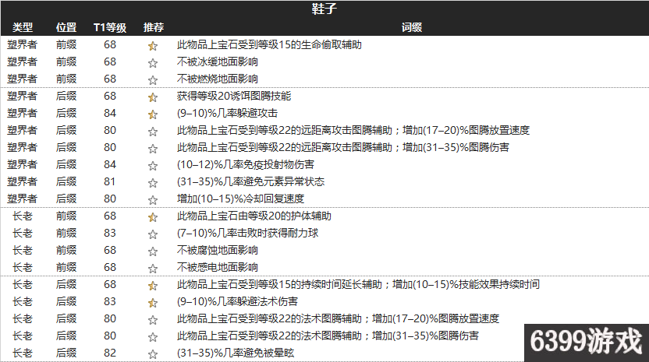This screenshot has height=362, width=649.
Task: Click the star for 法术图腾辅助 图腾放置速度 row
Action: (153, 320)
